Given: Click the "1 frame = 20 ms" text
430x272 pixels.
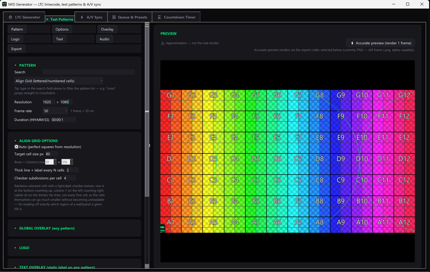Looking at the screenshot, I should pos(82,111).
